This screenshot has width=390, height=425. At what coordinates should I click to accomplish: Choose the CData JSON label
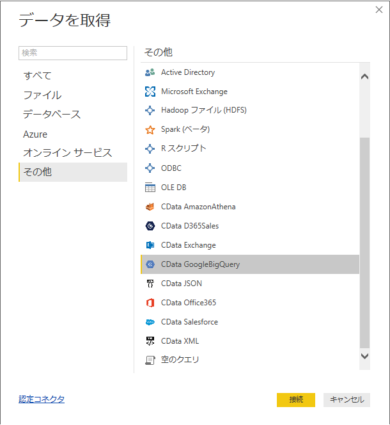click(x=182, y=284)
